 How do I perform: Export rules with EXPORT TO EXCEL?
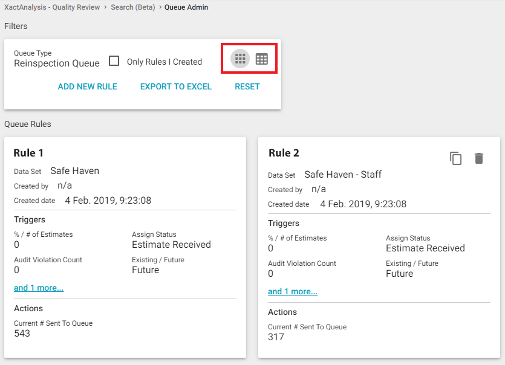176,86
